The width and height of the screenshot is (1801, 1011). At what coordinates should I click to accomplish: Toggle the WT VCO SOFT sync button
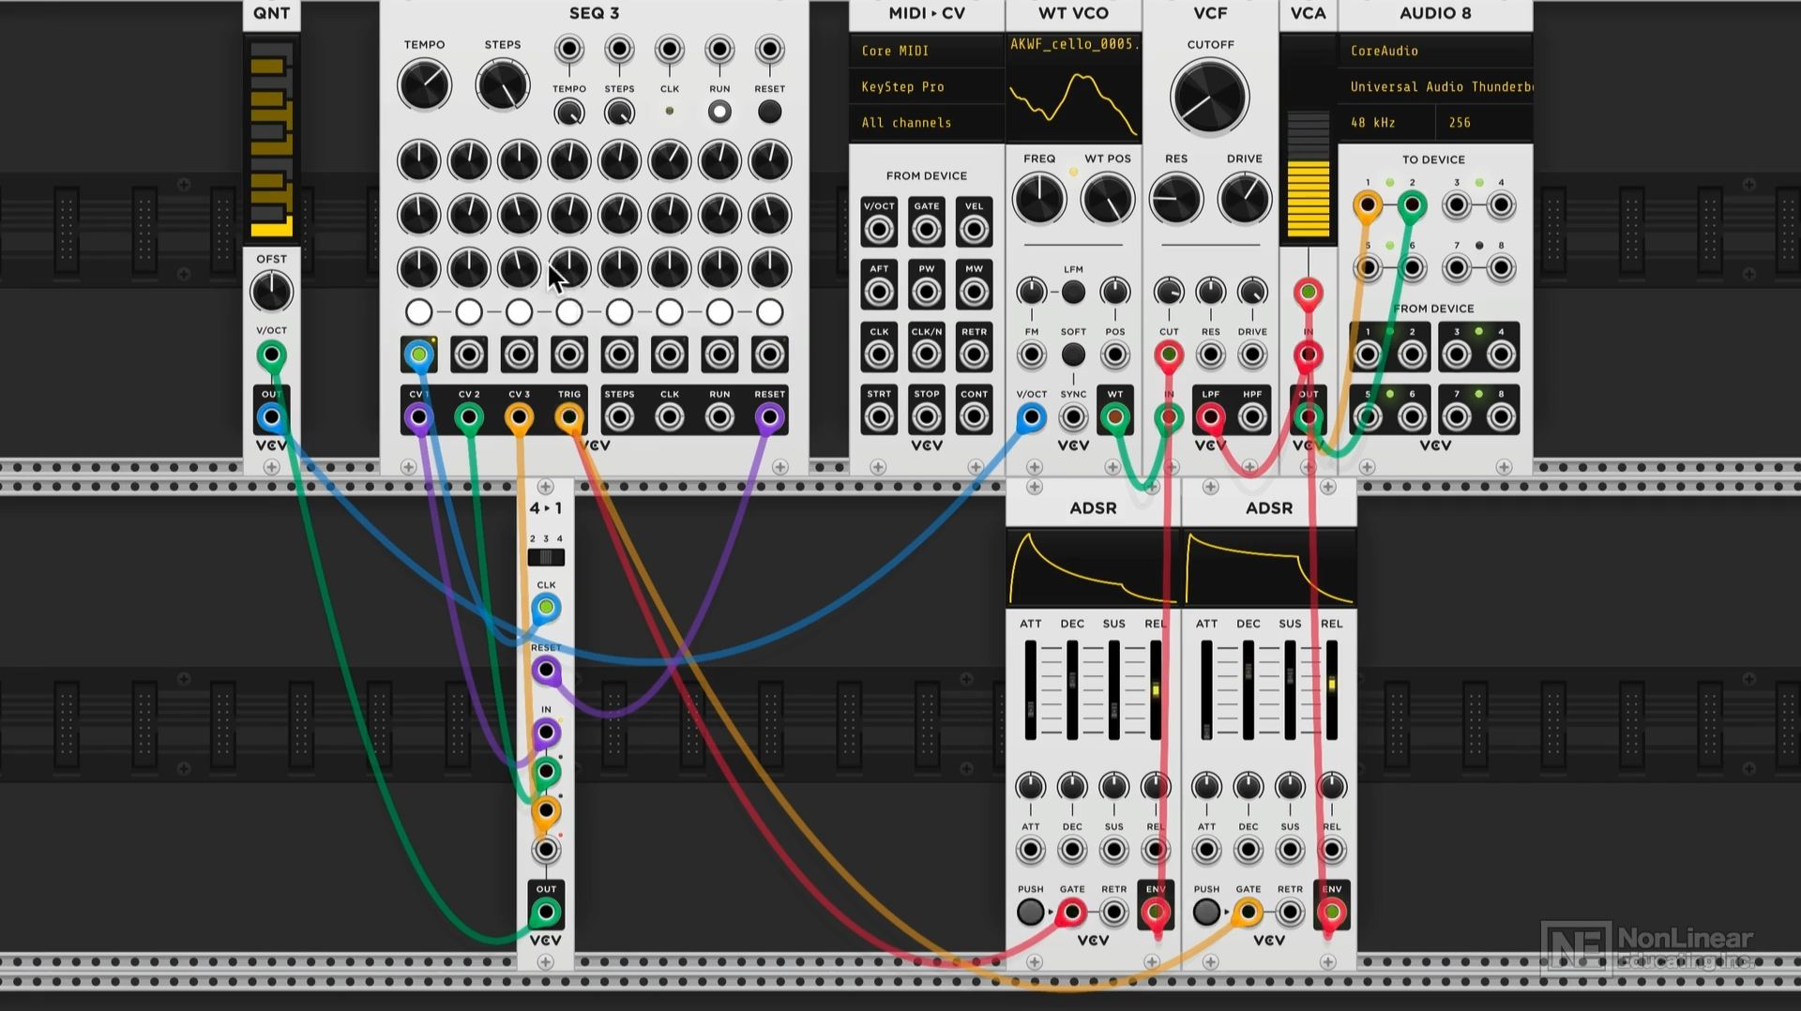[1073, 355]
